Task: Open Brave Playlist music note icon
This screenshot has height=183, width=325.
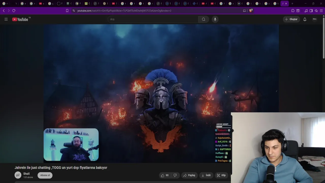Action: click(306, 11)
